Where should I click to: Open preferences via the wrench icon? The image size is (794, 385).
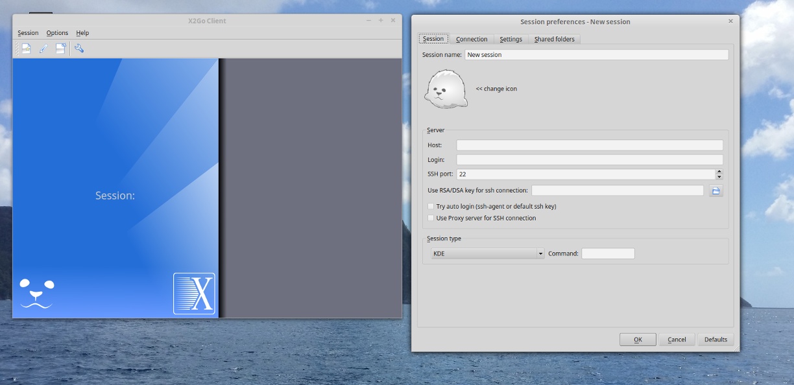[x=79, y=49]
